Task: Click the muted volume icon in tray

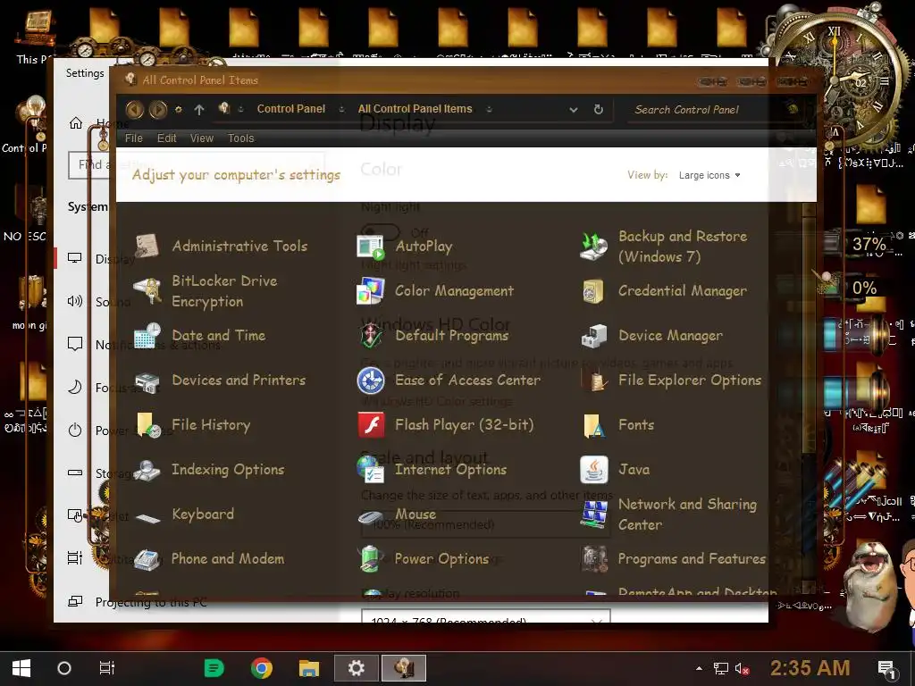Action: coord(742,668)
